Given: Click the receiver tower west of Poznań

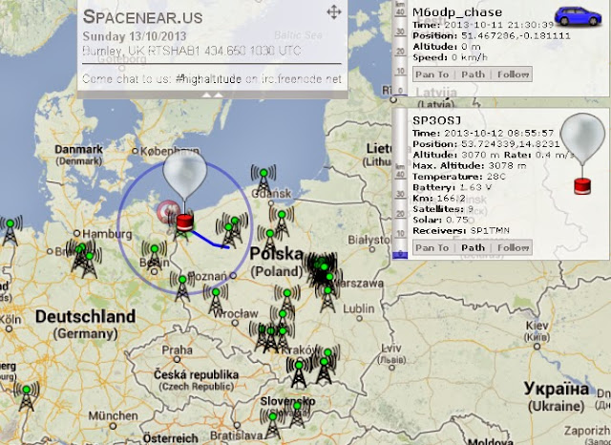Looking at the screenshot, I should [182, 287].
